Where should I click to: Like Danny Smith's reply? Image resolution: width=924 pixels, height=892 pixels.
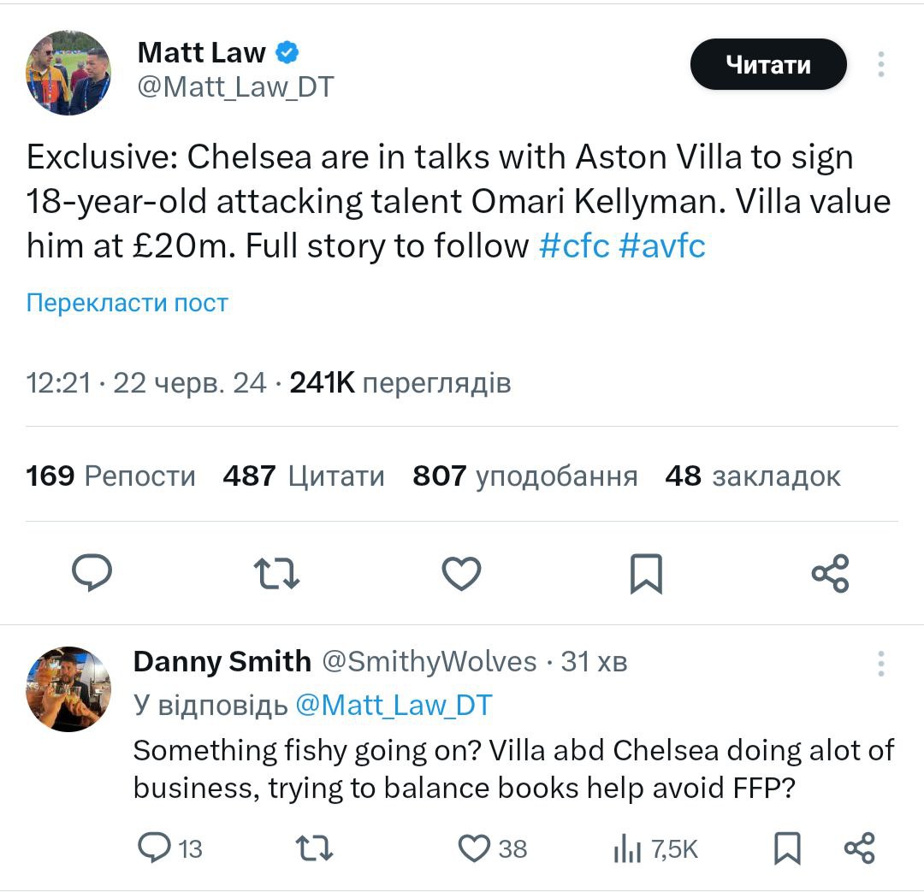tap(474, 848)
